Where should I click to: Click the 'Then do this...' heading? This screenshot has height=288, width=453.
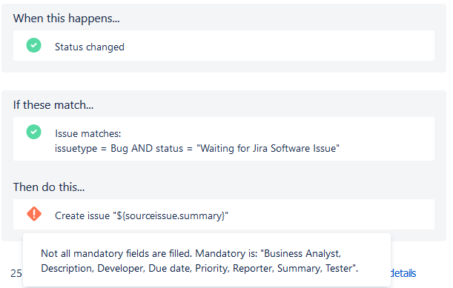click(x=49, y=187)
